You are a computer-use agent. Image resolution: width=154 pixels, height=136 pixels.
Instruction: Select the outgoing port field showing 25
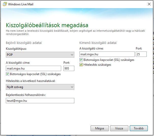[141, 54]
